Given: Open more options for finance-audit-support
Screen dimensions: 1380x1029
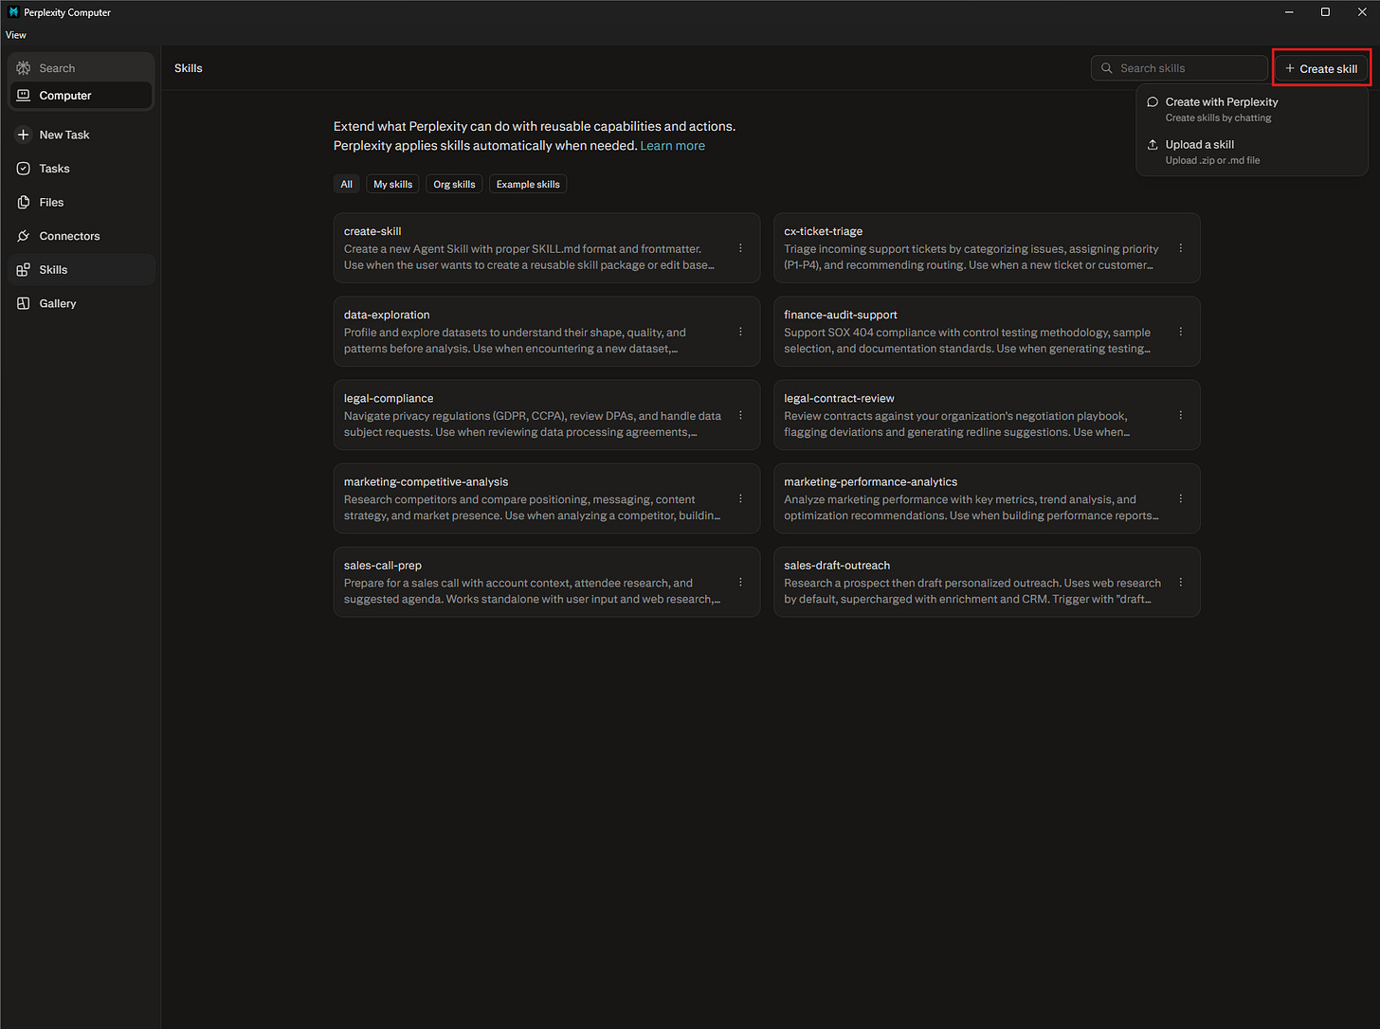Looking at the screenshot, I should point(1180,332).
